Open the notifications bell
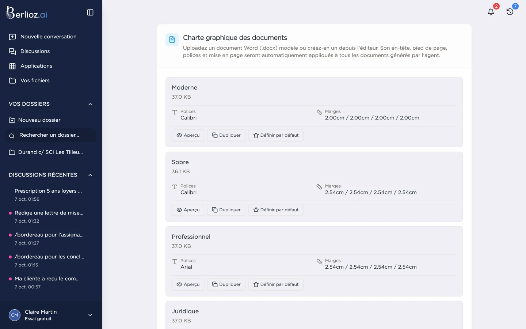 491,12
